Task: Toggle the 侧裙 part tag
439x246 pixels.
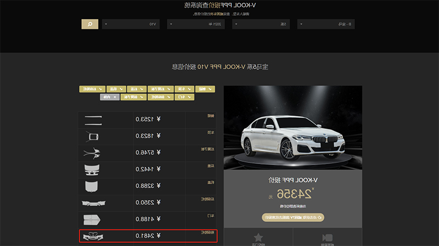Action: [x=205, y=89]
